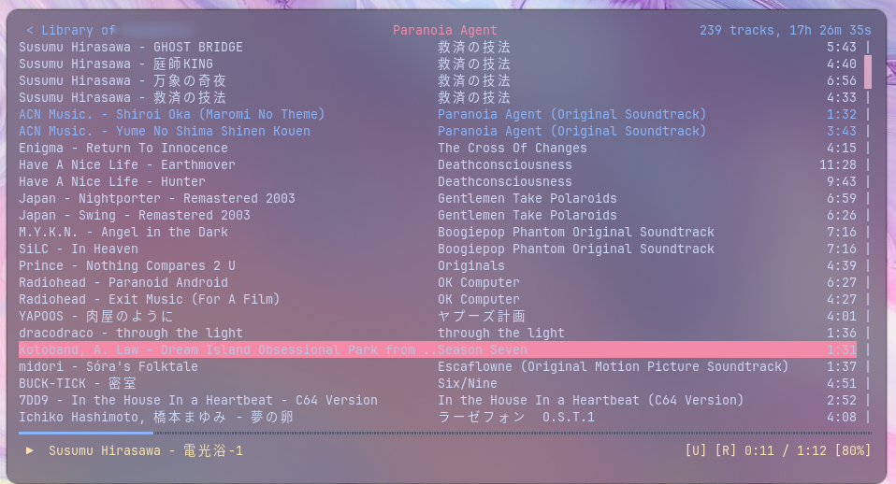Click album Originals for Prince
The height and width of the screenshot is (484, 896).
pyautogui.click(x=470, y=266)
